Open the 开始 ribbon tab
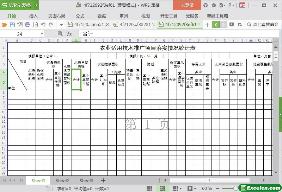 pyautogui.click(x=12, y=16)
